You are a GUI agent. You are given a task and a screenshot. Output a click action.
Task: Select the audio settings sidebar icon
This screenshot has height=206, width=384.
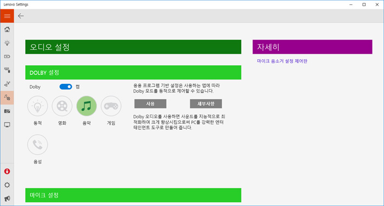tap(7, 98)
